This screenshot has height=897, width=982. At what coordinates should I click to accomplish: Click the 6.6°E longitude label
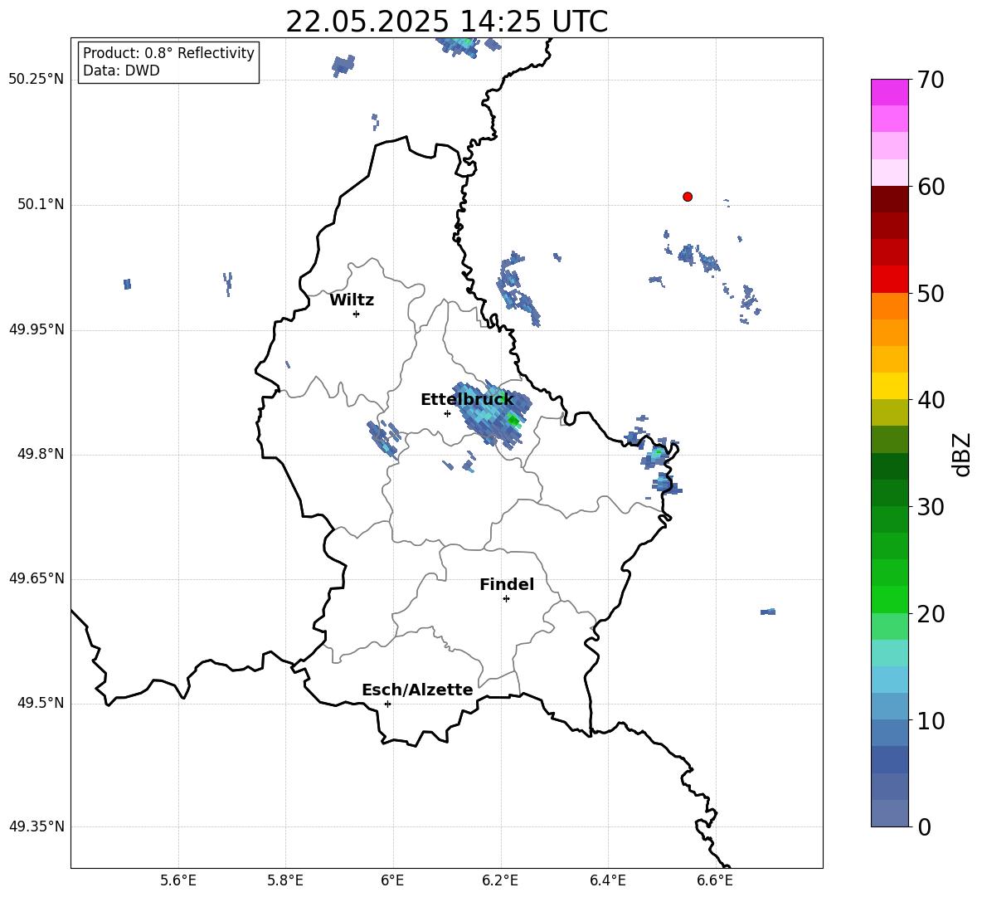coord(715,880)
